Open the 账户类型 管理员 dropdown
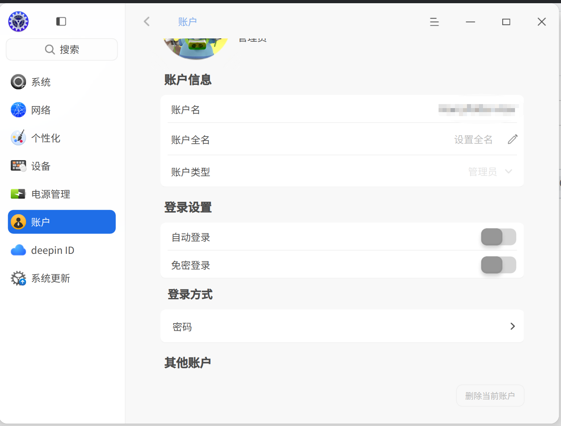 pos(491,172)
